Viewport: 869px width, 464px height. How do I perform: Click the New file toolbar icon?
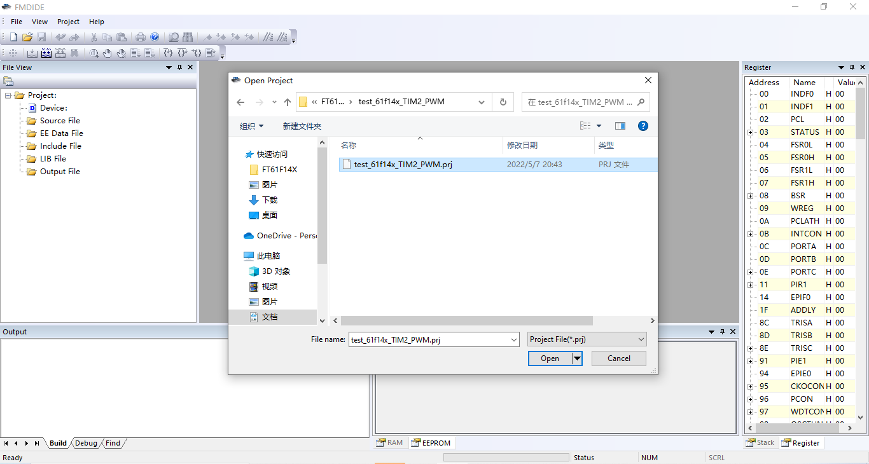click(13, 38)
